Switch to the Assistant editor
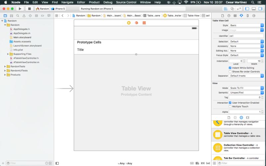The height and width of the screenshot is (166, 266). point(232,9)
